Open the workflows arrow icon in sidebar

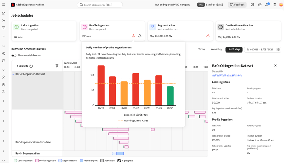(3, 21)
